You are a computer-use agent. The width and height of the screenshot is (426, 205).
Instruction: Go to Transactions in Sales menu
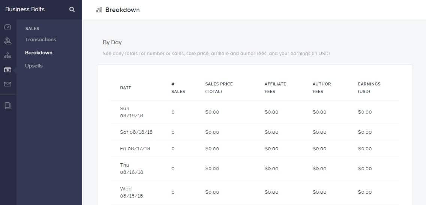(41, 40)
